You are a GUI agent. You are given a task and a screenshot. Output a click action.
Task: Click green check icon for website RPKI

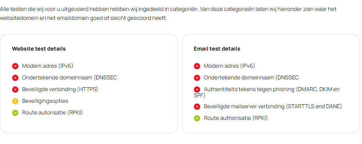(x=15, y=113)
